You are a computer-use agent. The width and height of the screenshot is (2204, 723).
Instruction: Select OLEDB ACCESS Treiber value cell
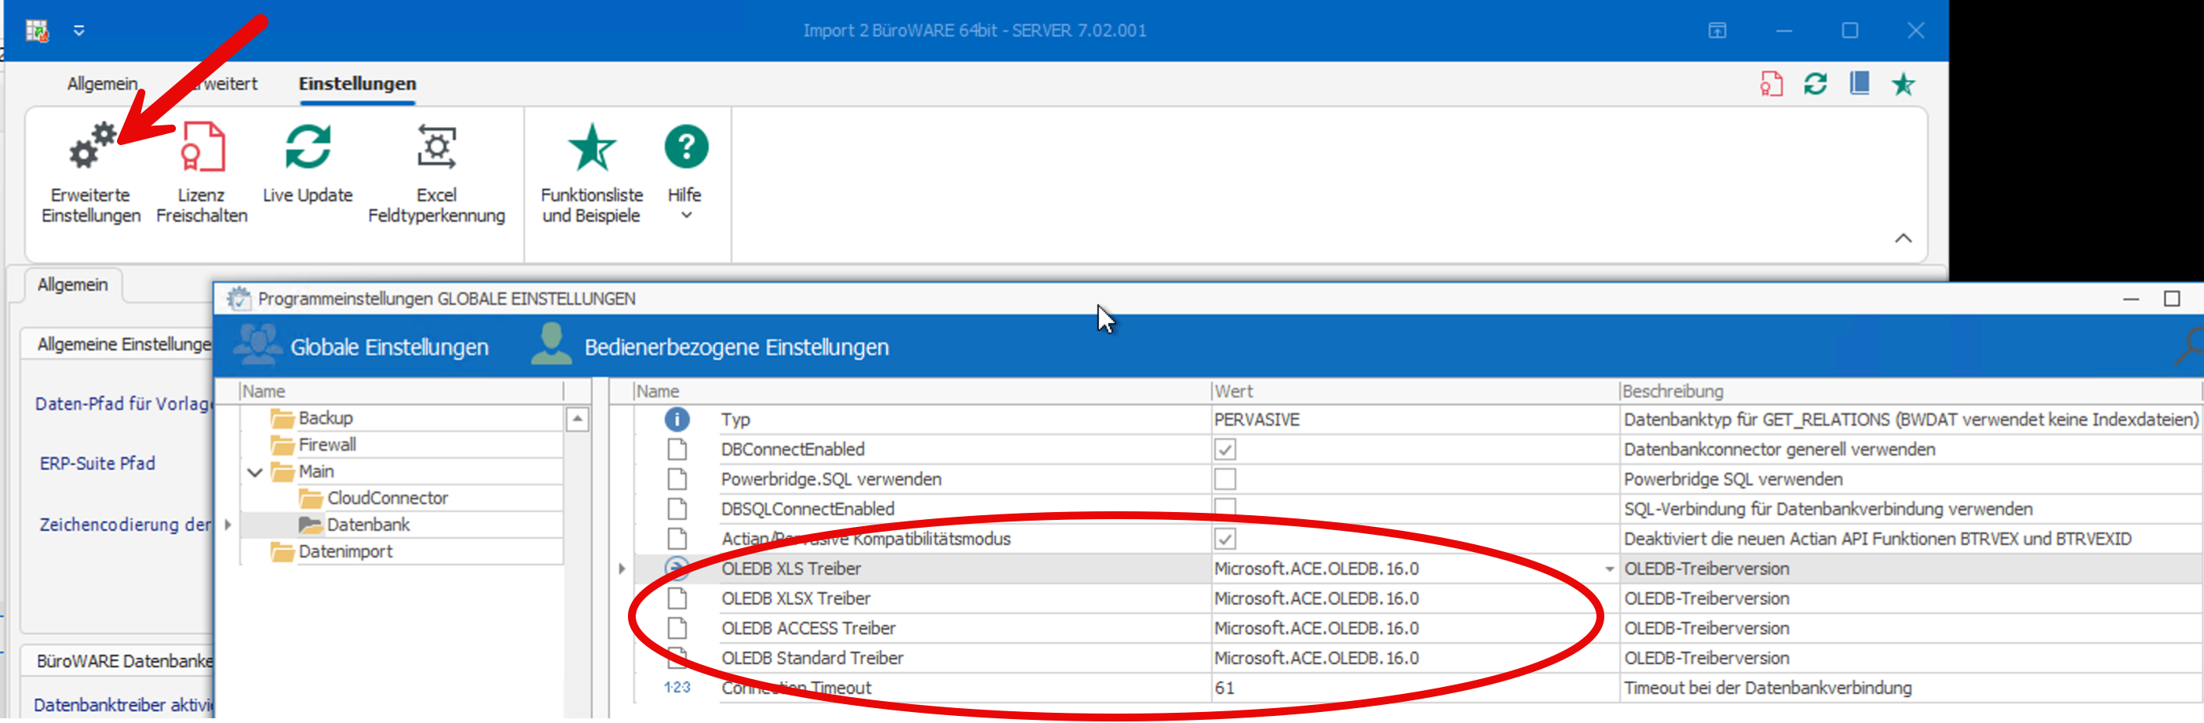pyautogui.click(x=1414, y=628)
